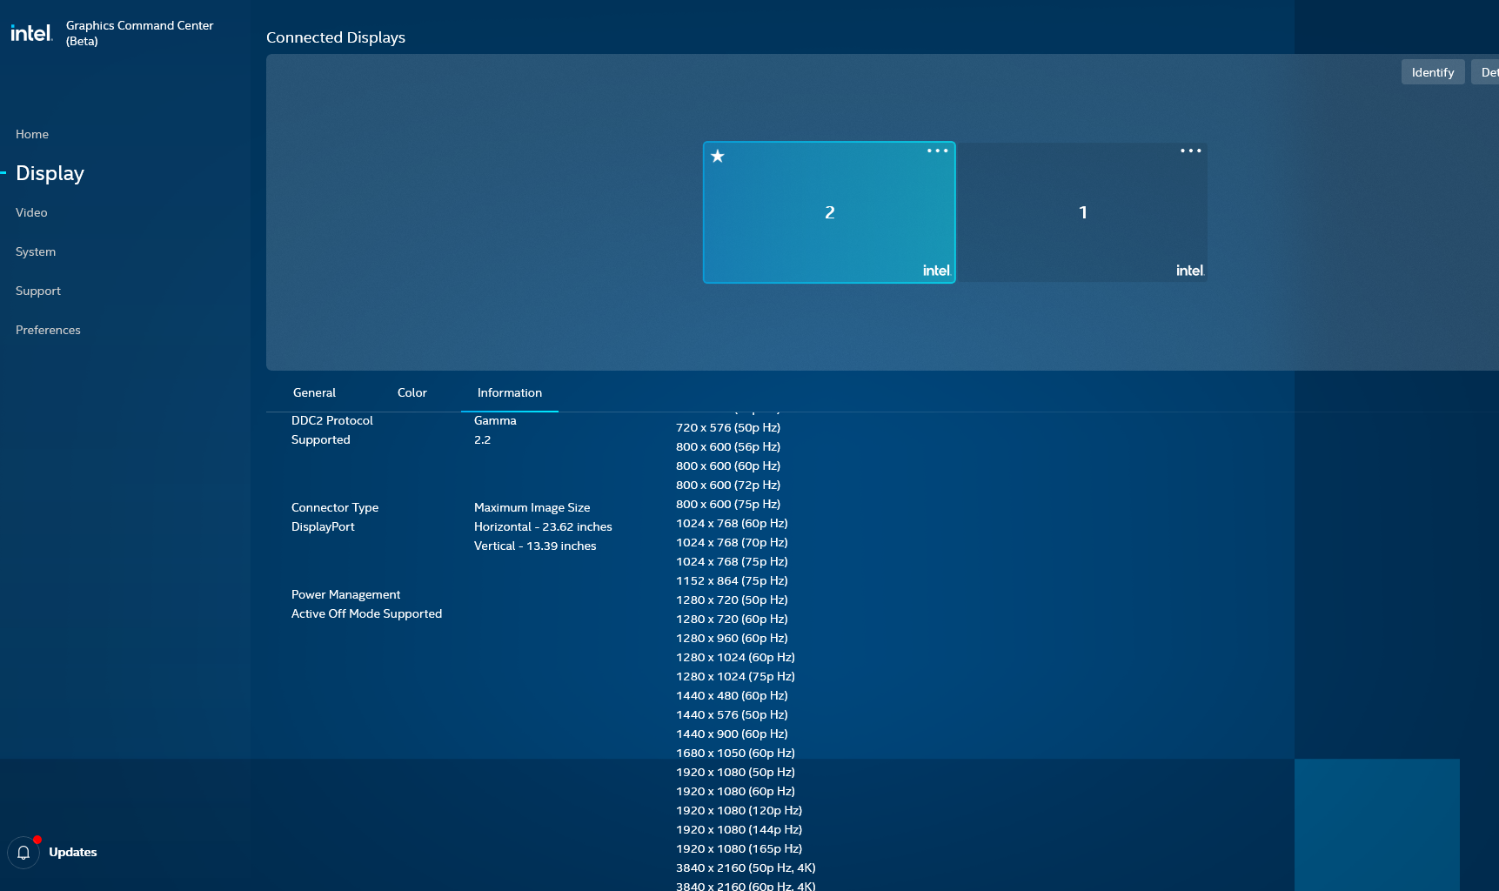Click the 1280 x 720 (50p Hz) mode

pos(732,600)
